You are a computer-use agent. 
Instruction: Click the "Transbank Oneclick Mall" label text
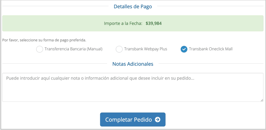tap(211, 49)
